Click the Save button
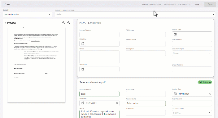The image size is (218, 118). coord(210,4)
